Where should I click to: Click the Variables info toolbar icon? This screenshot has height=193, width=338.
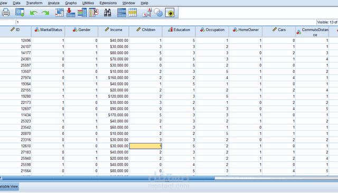tap(82, 13)
